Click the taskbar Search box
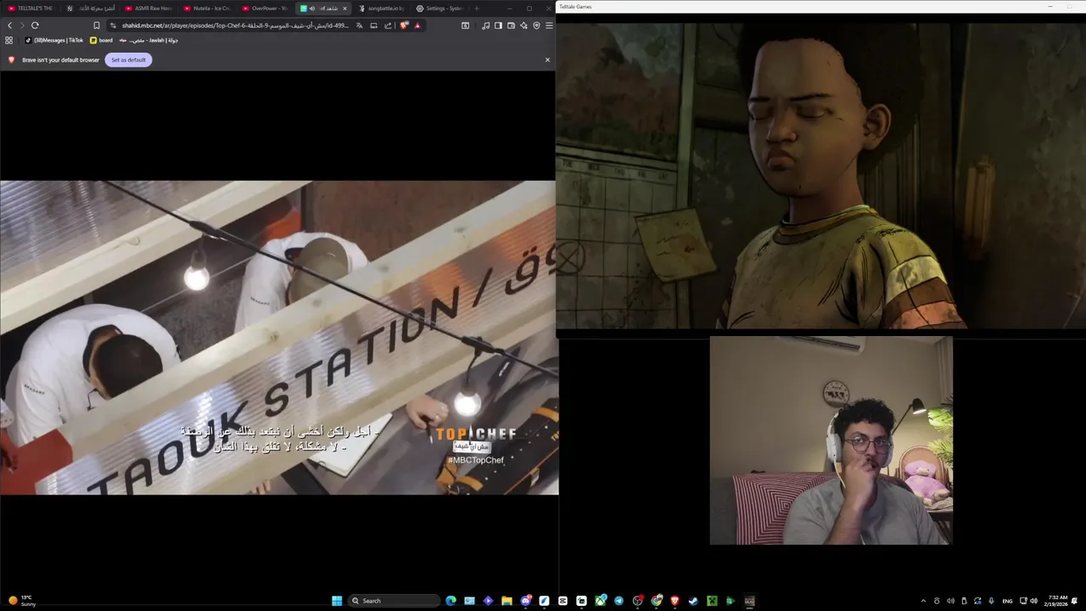The width and height of the screenshot is (1086, 611). tap(395, 601)
